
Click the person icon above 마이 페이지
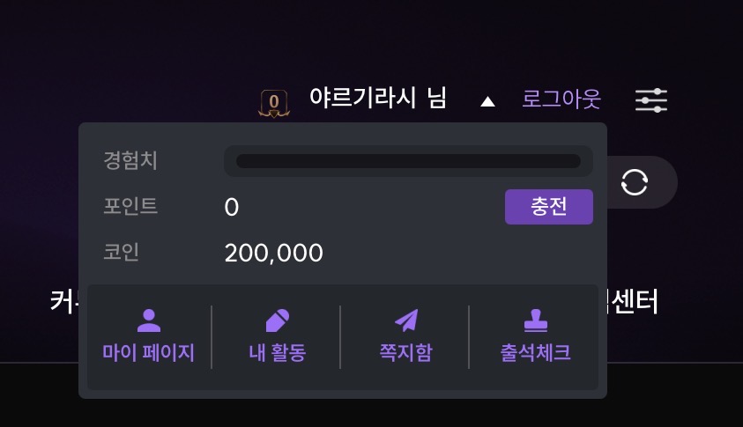149,320
